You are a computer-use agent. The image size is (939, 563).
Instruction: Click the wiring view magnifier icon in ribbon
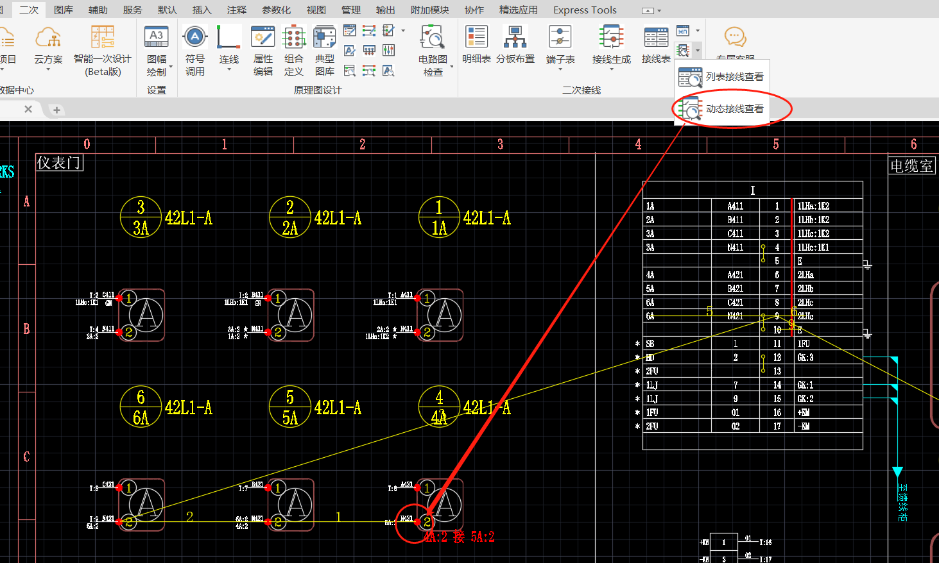[x=683, y=50]
